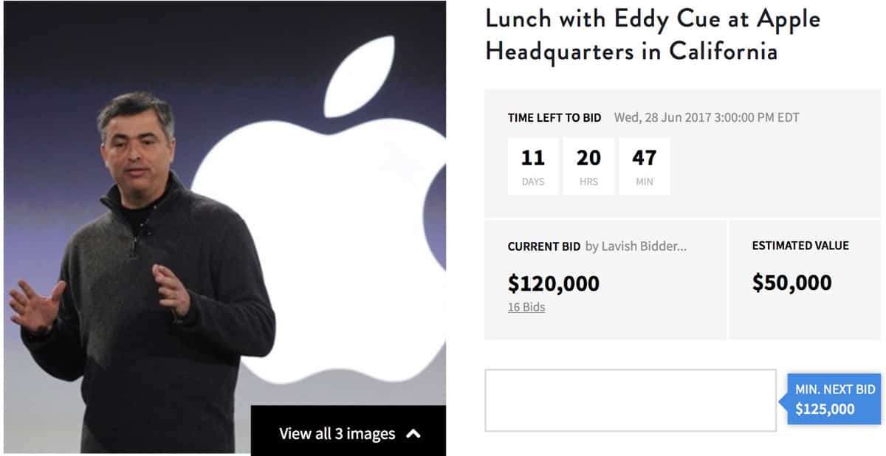
Task: Click the 47 MIN countdown box
Action: [644, 166]
